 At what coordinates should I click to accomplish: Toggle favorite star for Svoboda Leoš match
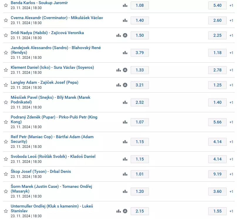point(6,159)
